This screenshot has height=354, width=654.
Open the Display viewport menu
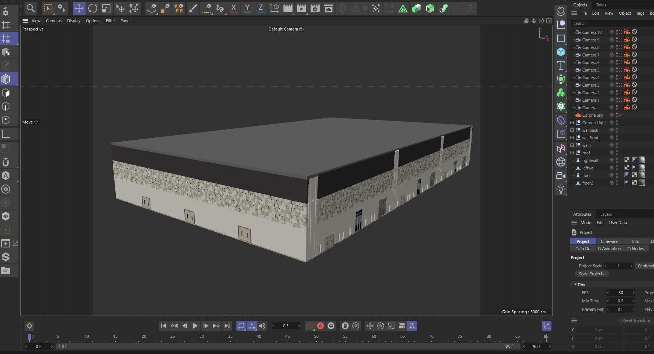[x=74, y=21]
